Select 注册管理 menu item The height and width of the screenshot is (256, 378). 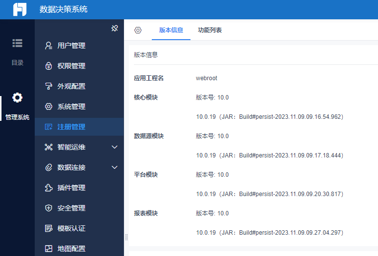point(79,127)
